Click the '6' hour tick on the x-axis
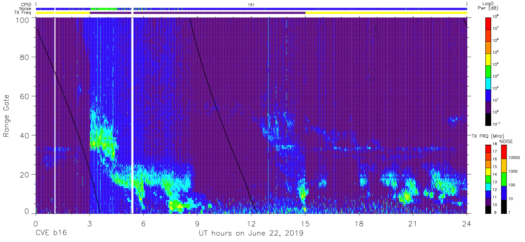The height and width of the screenshot is (242, 525). click(144, 224)
